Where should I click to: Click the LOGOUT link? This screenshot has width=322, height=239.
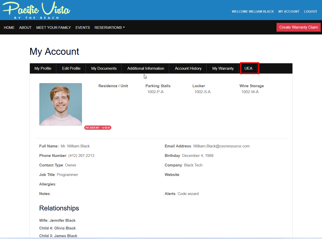coord(311,12)
